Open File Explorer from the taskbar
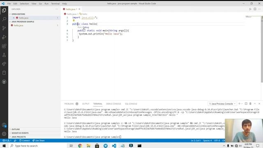This screenshot has height=148, width=263. click(x=88, y=146)
